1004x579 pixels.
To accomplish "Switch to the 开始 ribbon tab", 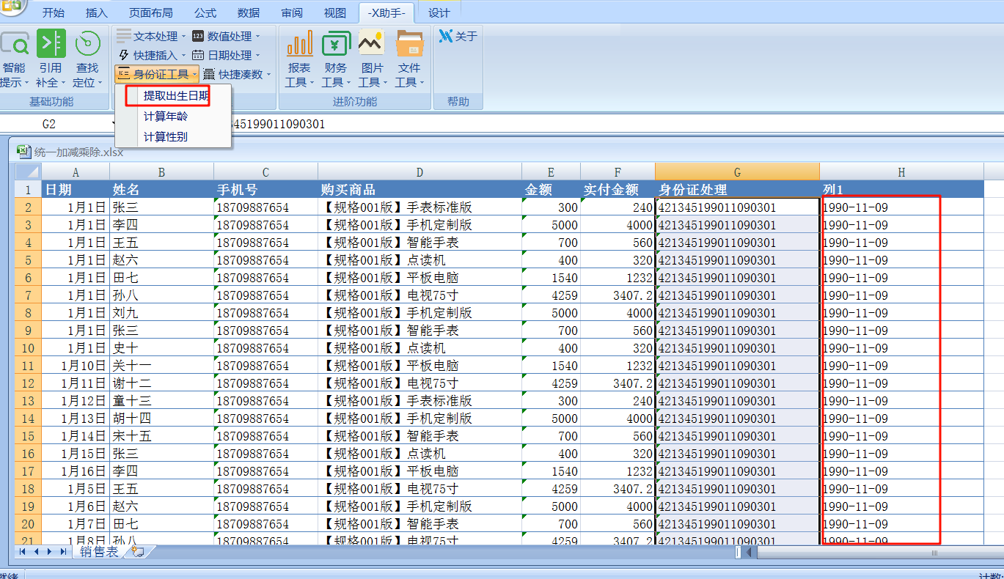I will pyautogui.click(x=53, y=12).
